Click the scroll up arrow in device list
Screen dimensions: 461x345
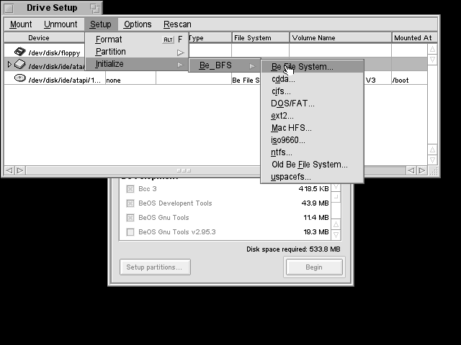click(432, 49)
